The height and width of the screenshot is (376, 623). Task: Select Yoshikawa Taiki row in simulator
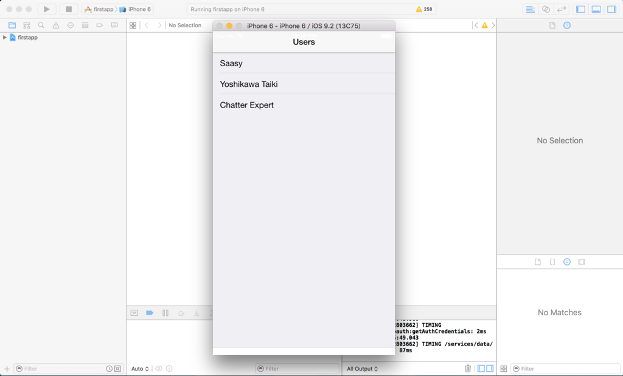(x=304, y=84)
